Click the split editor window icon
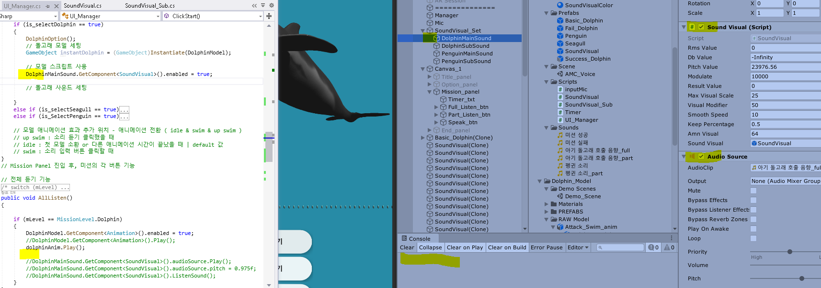This screenshot has height=288, width=821. click(269, 16)
